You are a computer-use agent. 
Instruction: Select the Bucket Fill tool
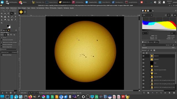pyautogui.click(x=9, y=16)
